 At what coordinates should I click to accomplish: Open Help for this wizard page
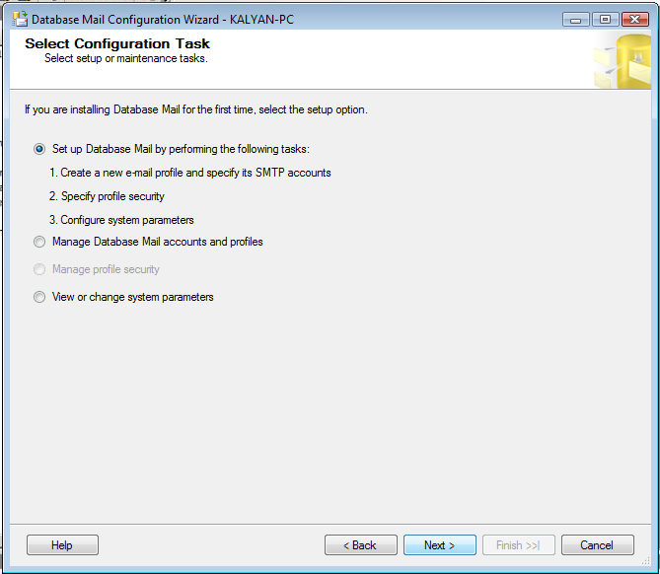(x=62, y=545)
